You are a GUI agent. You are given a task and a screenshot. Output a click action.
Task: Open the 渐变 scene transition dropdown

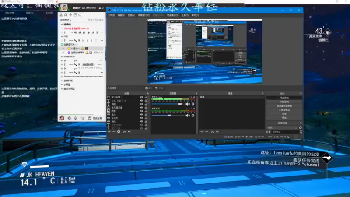[x=282, y=127]
